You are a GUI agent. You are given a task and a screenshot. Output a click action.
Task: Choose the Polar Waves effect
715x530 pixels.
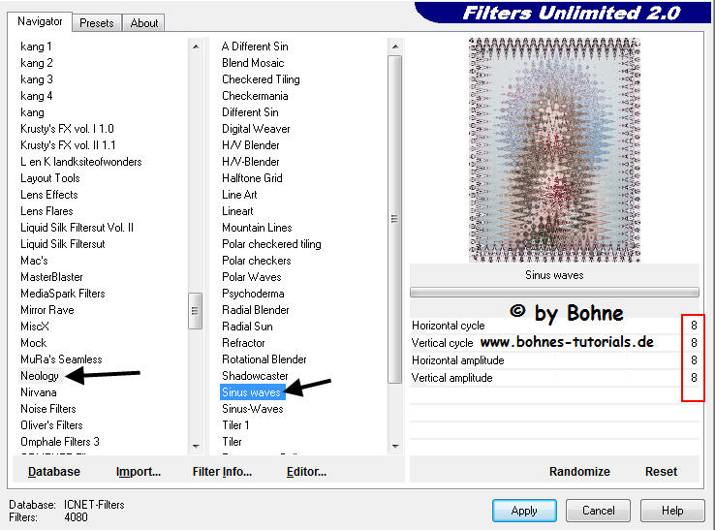tap(252, 277)
